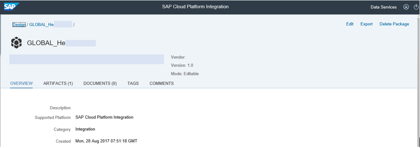Select 'Mon, 28 Aug 2017 07:51:18 GMT'
The image size is (420, 148).
tap(106, 141)
